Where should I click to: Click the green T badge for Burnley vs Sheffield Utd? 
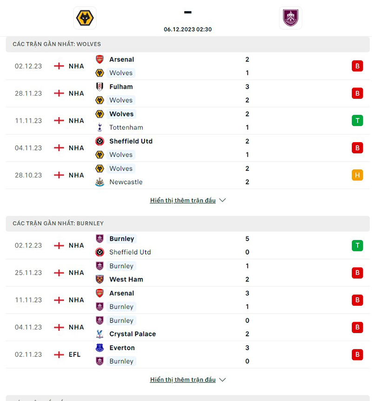pos(357,245)
